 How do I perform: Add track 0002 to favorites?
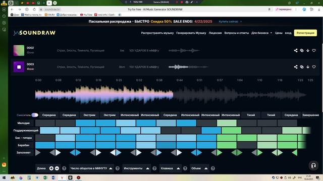[314, 50]
